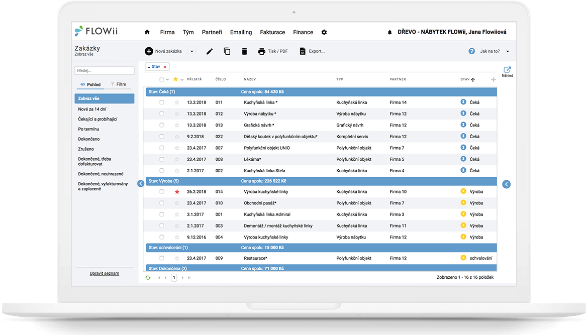Click page number 1 field

174,278
